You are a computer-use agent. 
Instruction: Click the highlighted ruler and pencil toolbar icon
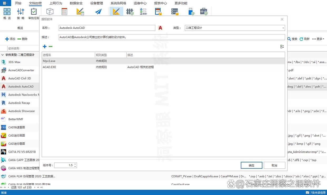coord(116,12)
